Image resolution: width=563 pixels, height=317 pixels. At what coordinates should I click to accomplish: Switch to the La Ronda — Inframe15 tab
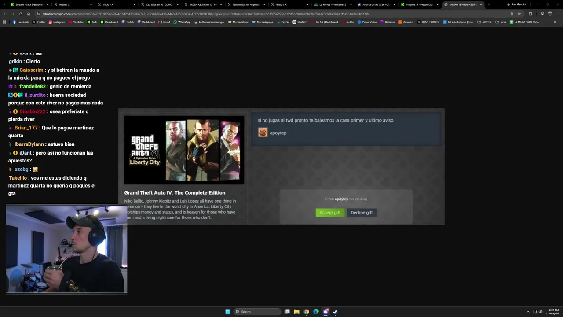coord(333,4)
